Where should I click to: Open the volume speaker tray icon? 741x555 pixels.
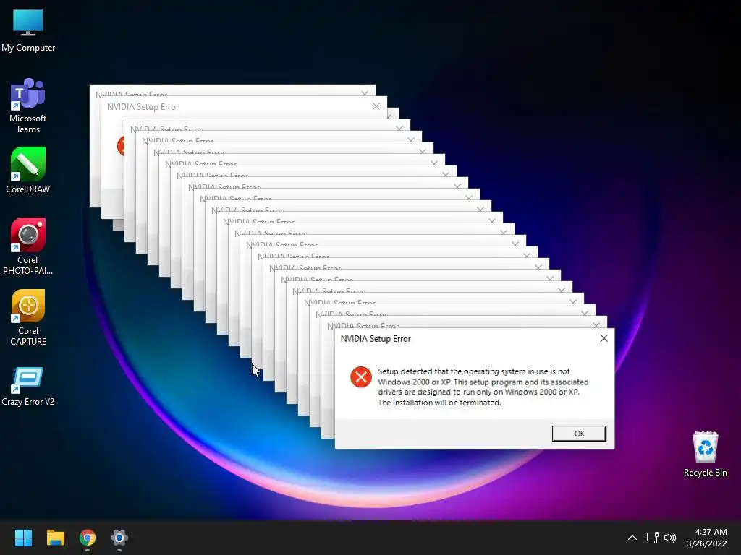coord(670,538)
